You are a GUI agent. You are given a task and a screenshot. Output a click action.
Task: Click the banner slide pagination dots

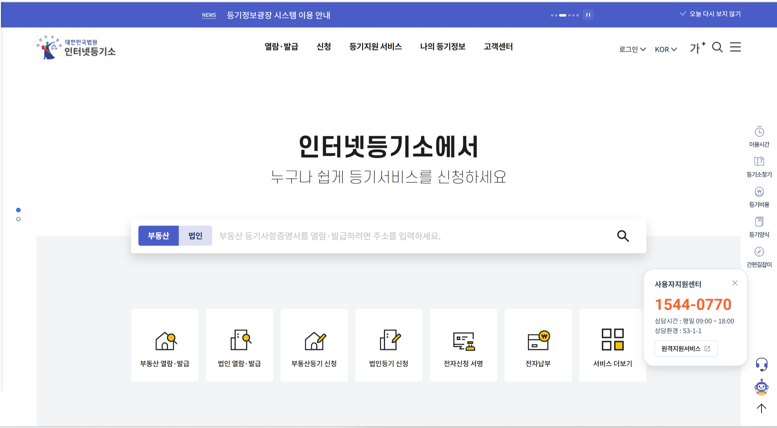[x=565, y=15]
